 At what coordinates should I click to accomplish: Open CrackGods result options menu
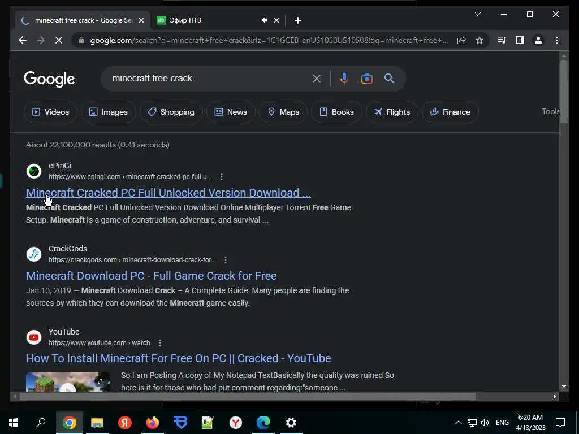pyautogui.click(x=226, y=260)
